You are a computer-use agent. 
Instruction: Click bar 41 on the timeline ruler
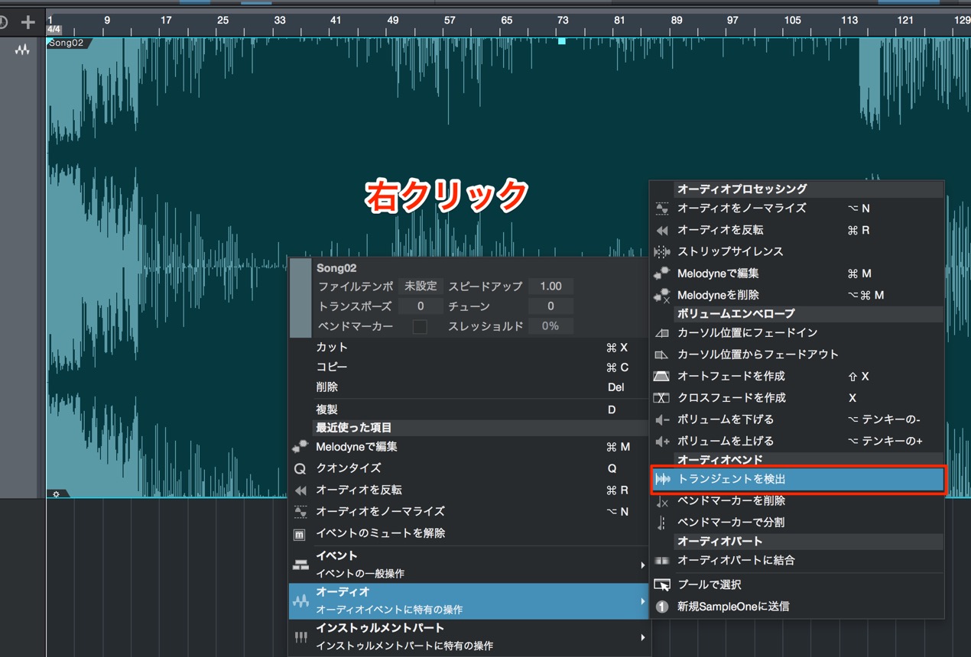[x=336, y=20]
